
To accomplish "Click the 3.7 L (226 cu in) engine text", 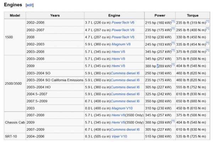I will click(x=98, y=23).
